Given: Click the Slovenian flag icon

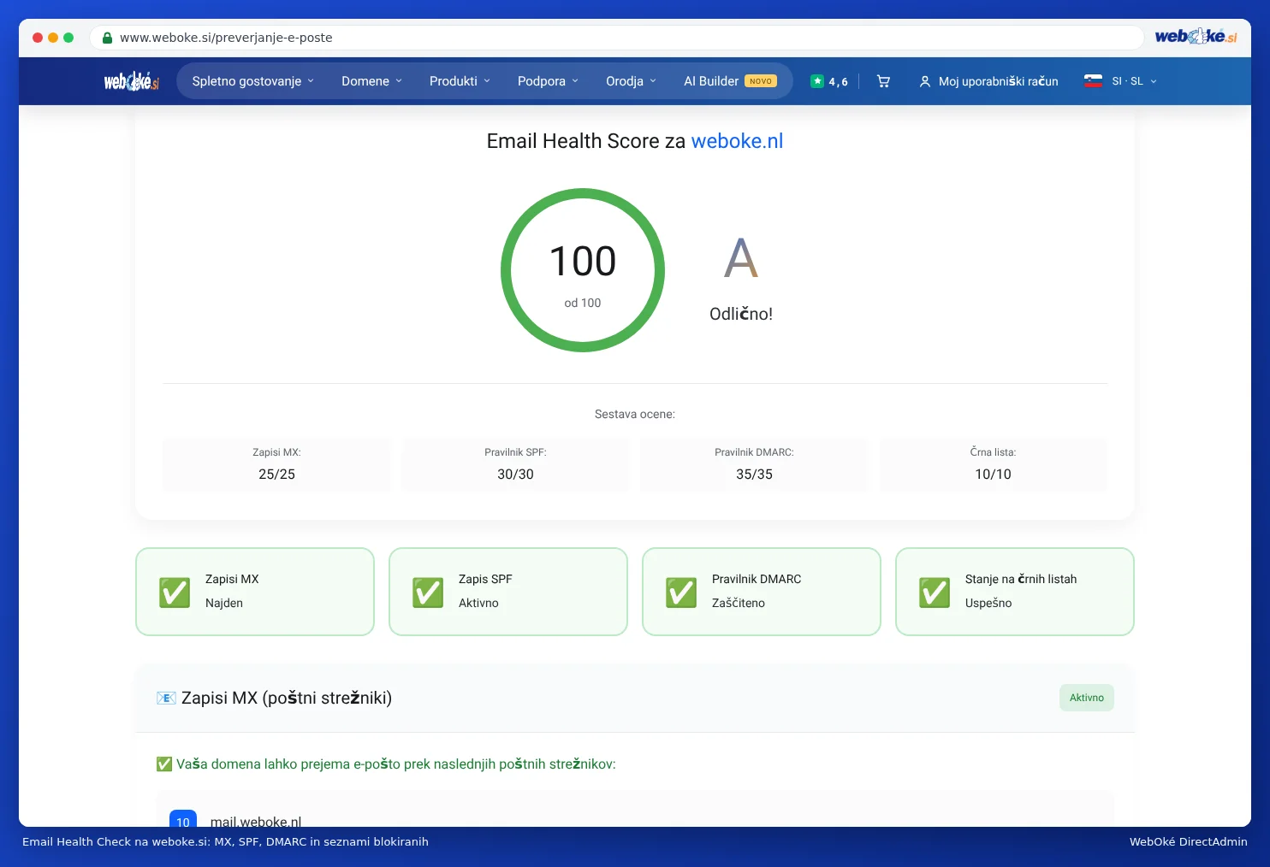Looking at the screenshot, I should (x=1093, y=81).
